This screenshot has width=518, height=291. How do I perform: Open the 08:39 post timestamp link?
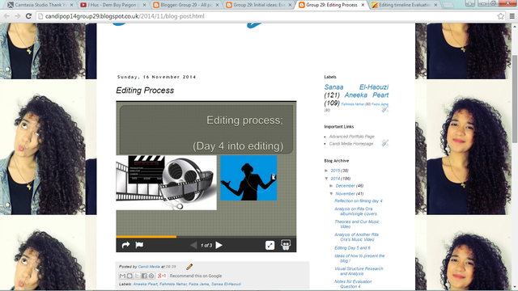click(x=171, y=267)
